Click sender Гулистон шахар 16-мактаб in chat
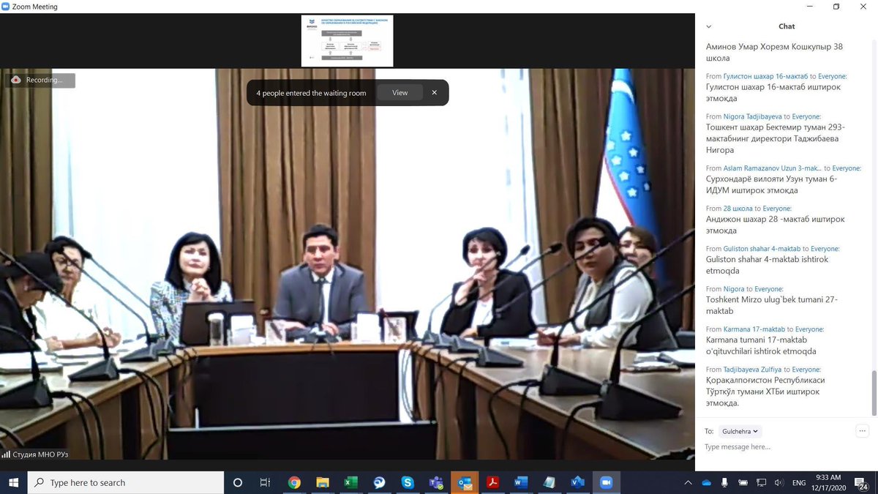The height and width of the screenshot is (494, 878). click(x=765, y=76)
